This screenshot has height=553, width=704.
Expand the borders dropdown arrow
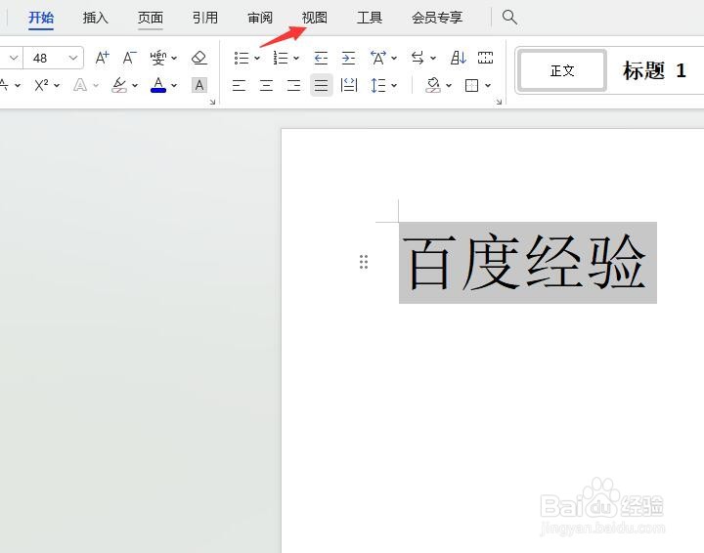click(488, 85)
